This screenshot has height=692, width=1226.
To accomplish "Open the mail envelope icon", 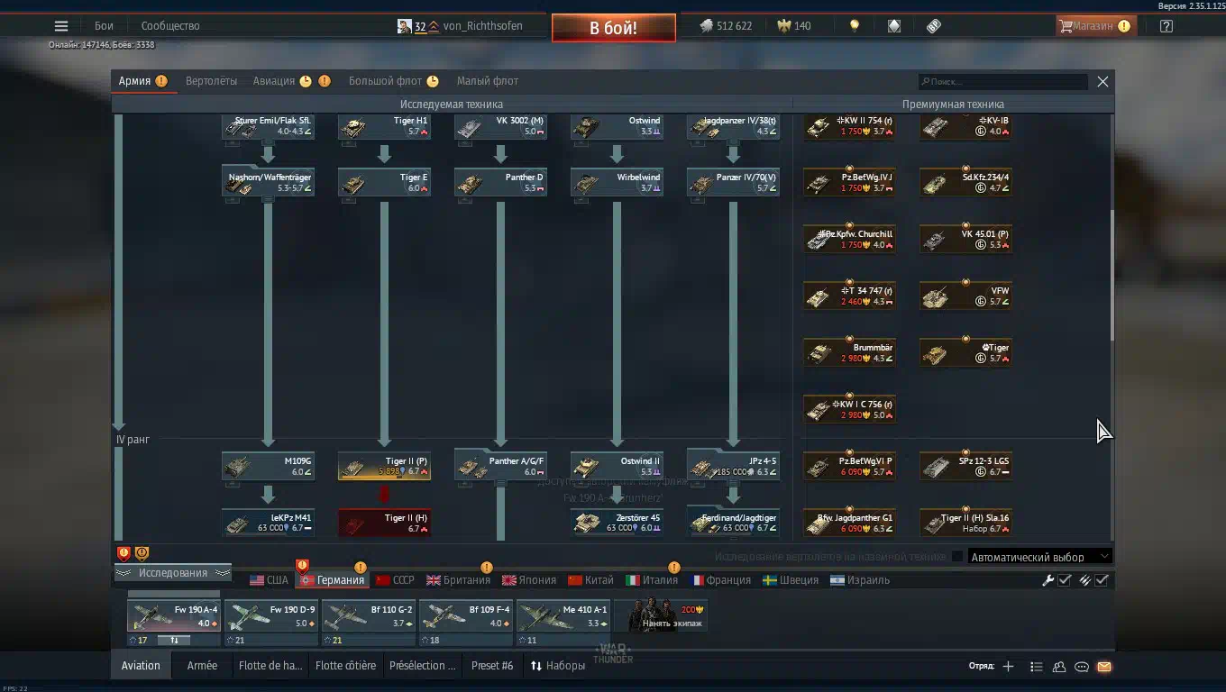I will tap(1104, 667).
